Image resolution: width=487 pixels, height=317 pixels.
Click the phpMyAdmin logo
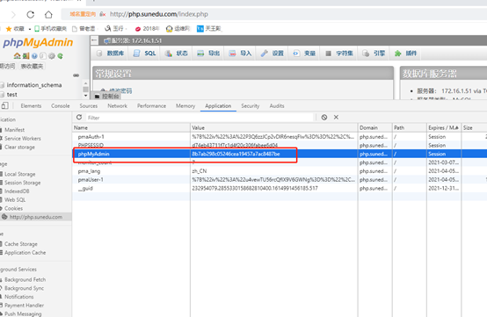[x=38, y=42]
